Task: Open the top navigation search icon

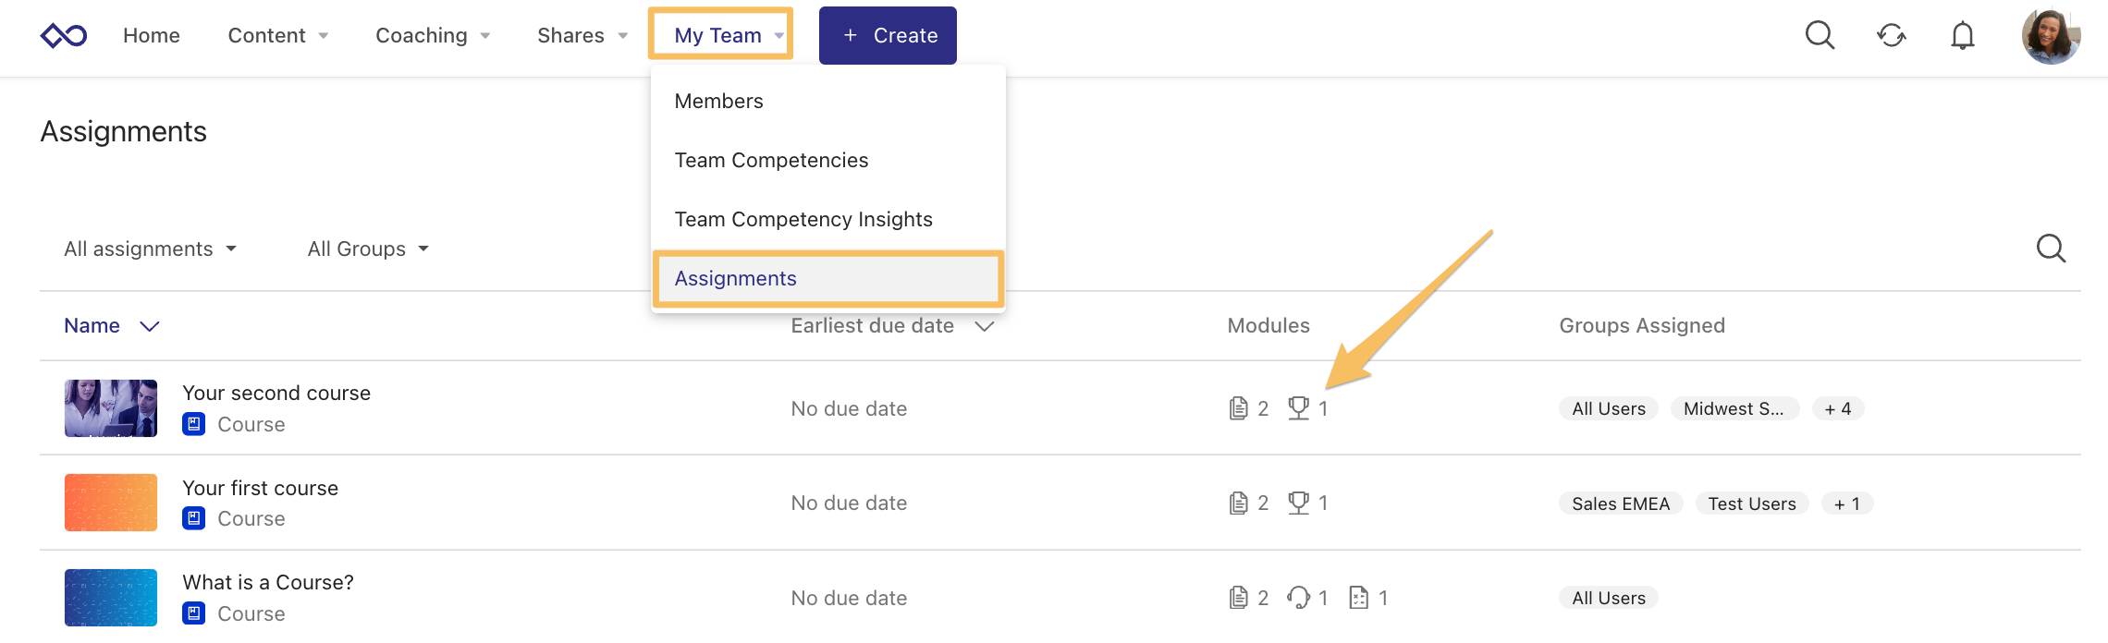Action: (1820, 35)
